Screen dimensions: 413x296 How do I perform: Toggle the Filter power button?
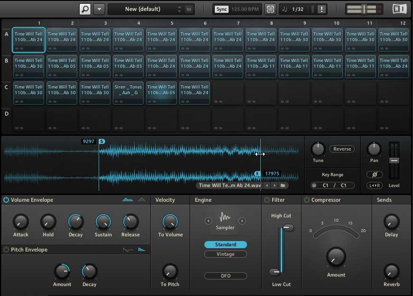pos(266,200)
